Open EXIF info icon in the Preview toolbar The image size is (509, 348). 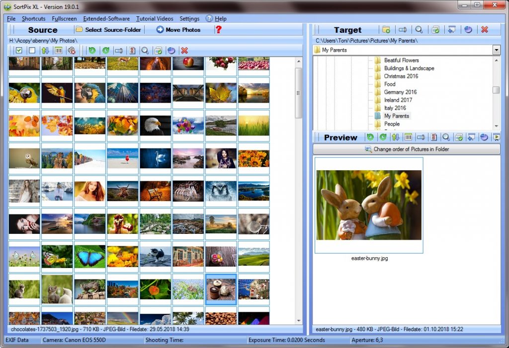point(434,138)
